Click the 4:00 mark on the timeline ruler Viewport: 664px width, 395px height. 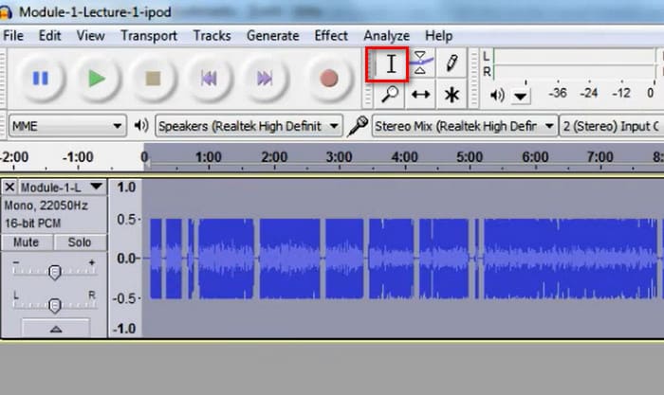pyautogui.click(x=404, y=157)
